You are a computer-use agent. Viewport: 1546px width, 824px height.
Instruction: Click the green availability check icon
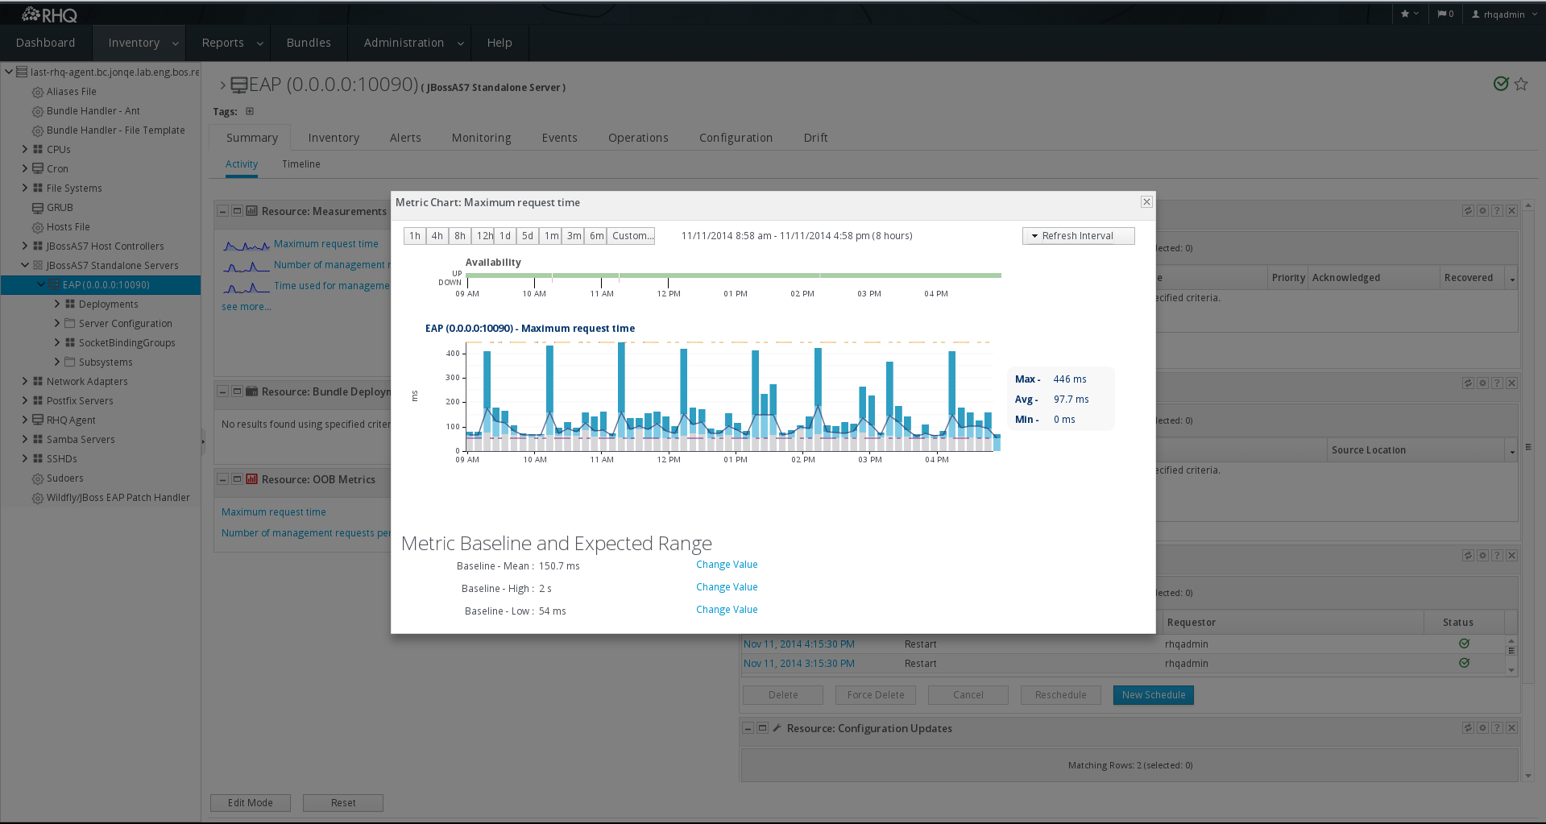(x=1501, y=84)
